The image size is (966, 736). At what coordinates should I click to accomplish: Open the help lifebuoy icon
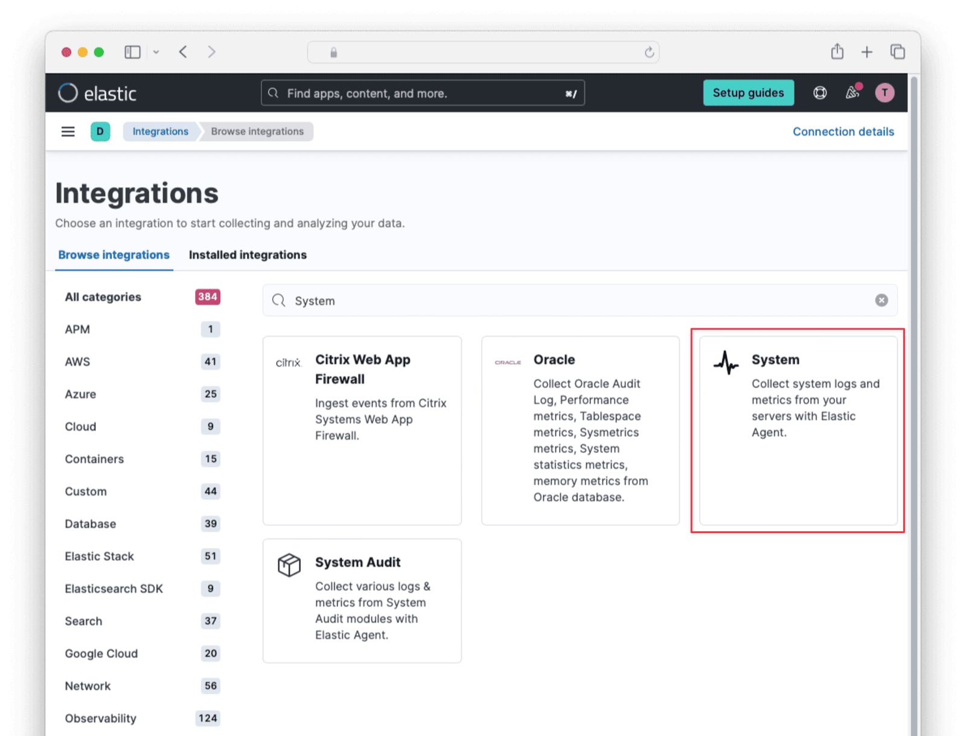tap(820, 93)
